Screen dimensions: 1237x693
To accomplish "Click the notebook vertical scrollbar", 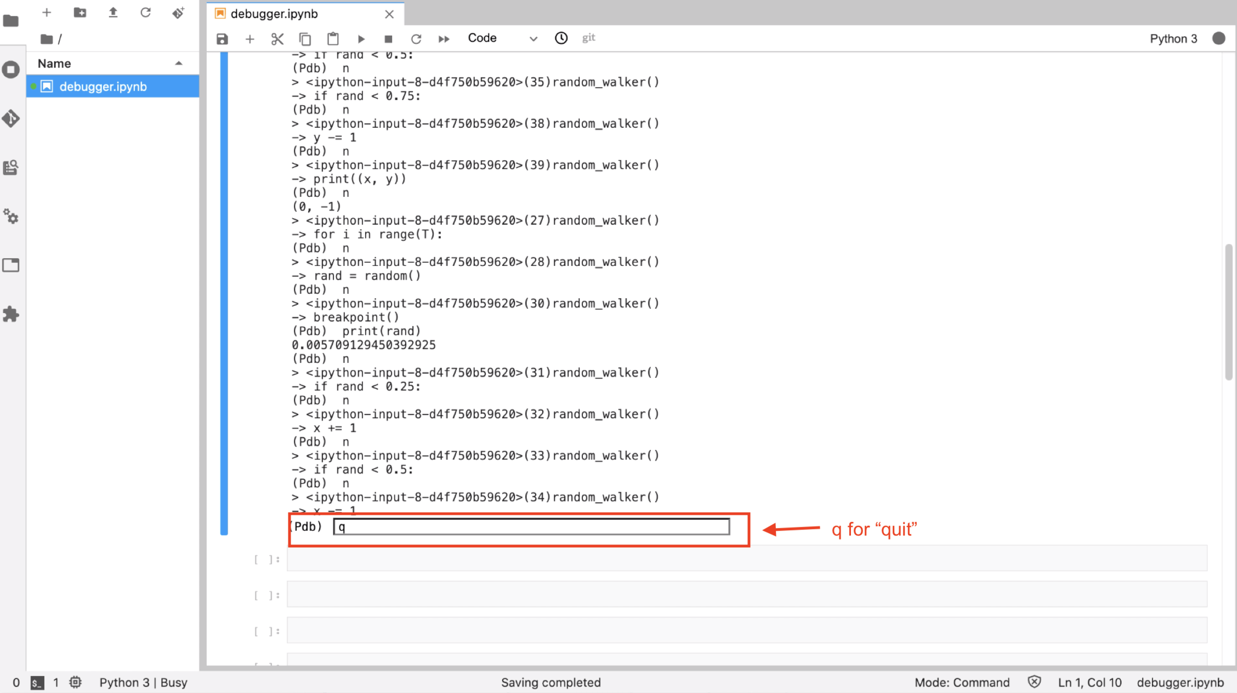I will tap(1228, 313).
